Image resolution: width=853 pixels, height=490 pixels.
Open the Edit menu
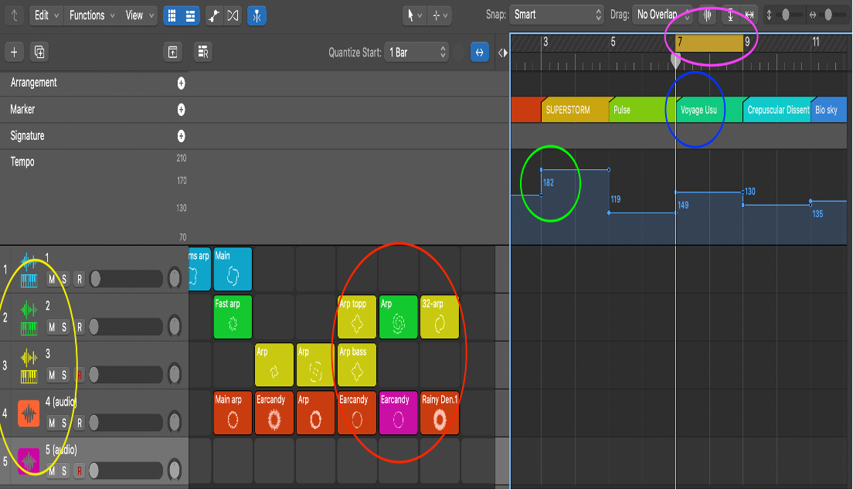point(46,15)
